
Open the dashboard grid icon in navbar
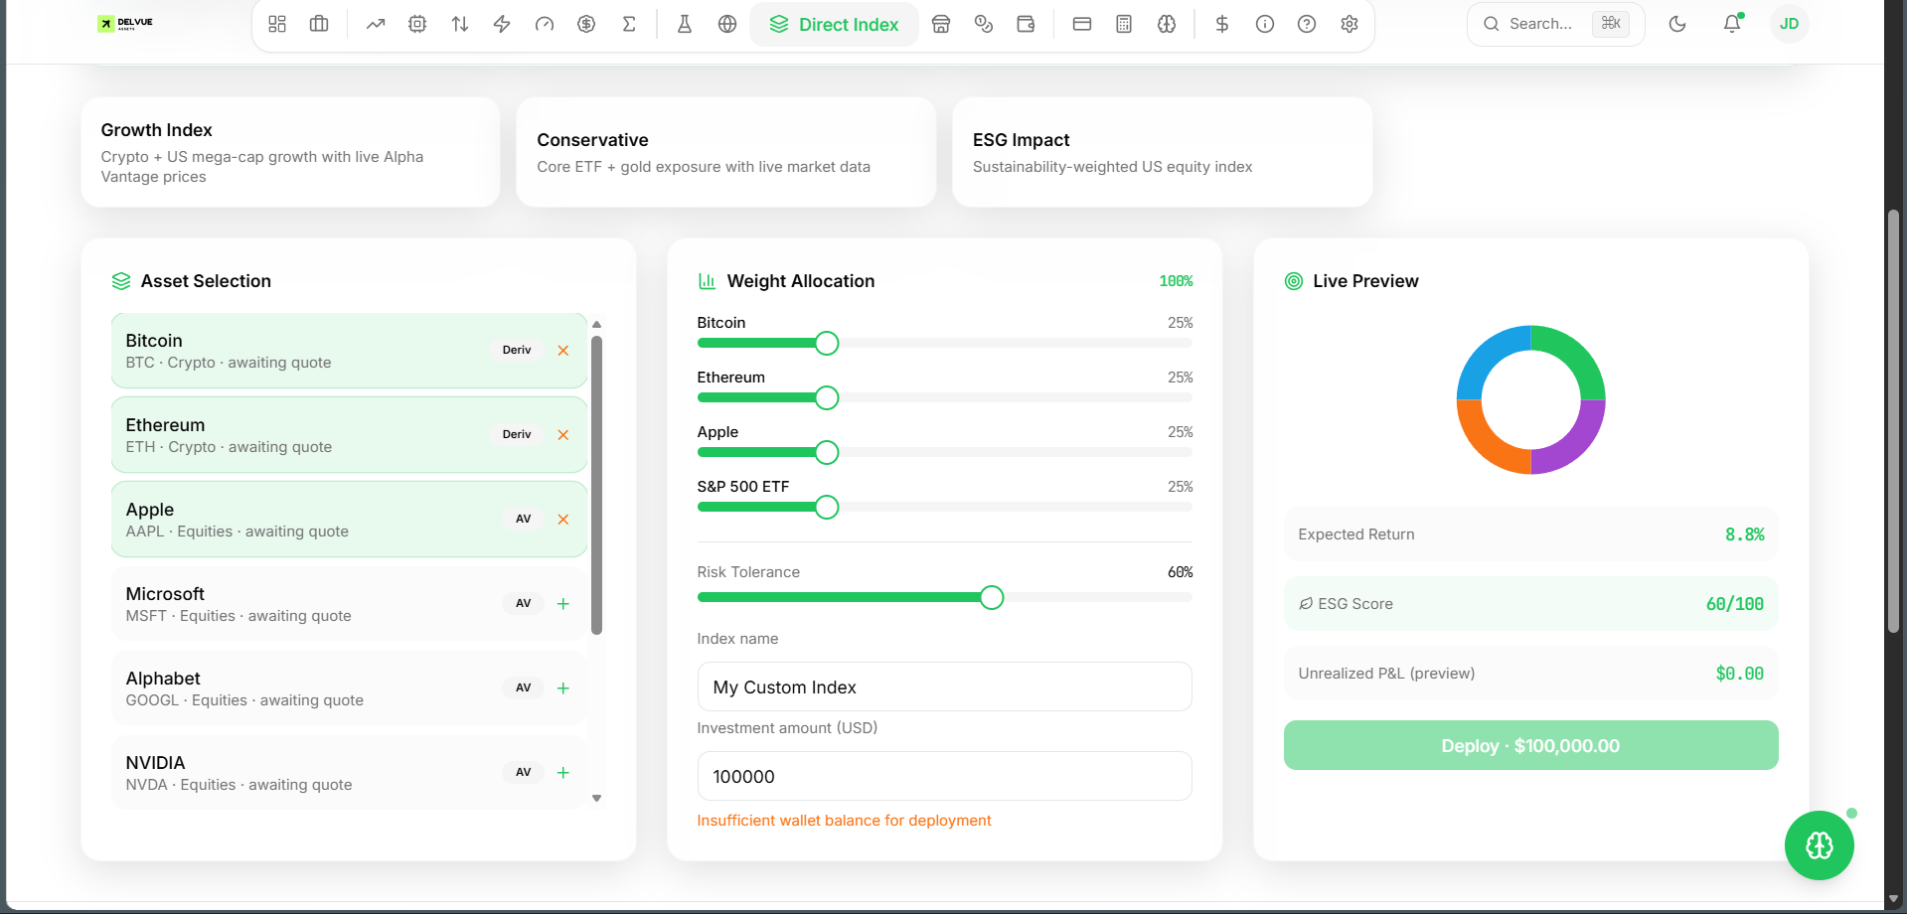[x=277, y=24]
